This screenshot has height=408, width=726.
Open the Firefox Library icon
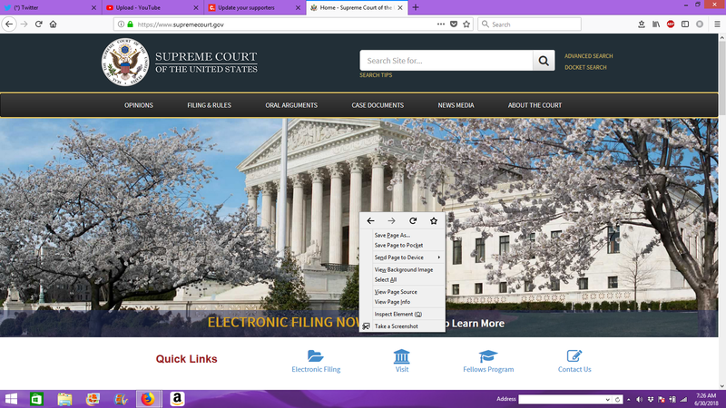tap(655, 24)
